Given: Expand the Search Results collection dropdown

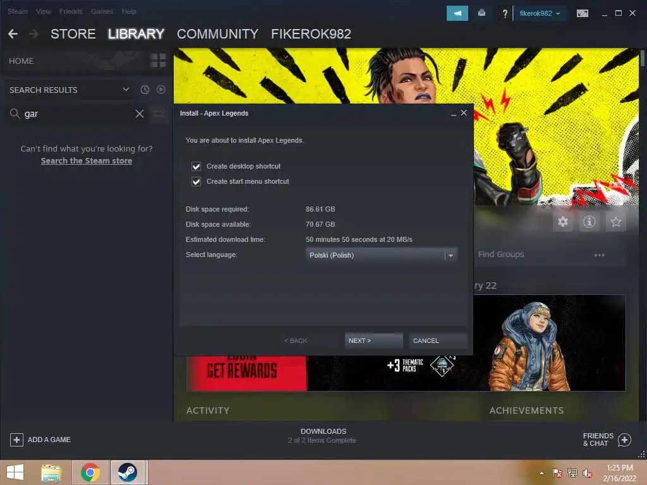Looking at the screenshot, I should [x=126, y=89].
